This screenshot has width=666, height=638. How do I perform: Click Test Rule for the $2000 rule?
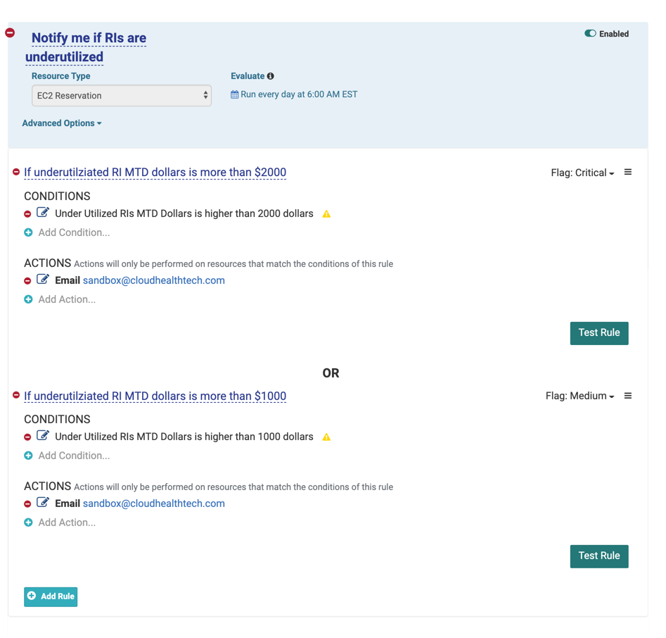coord(598,333)
